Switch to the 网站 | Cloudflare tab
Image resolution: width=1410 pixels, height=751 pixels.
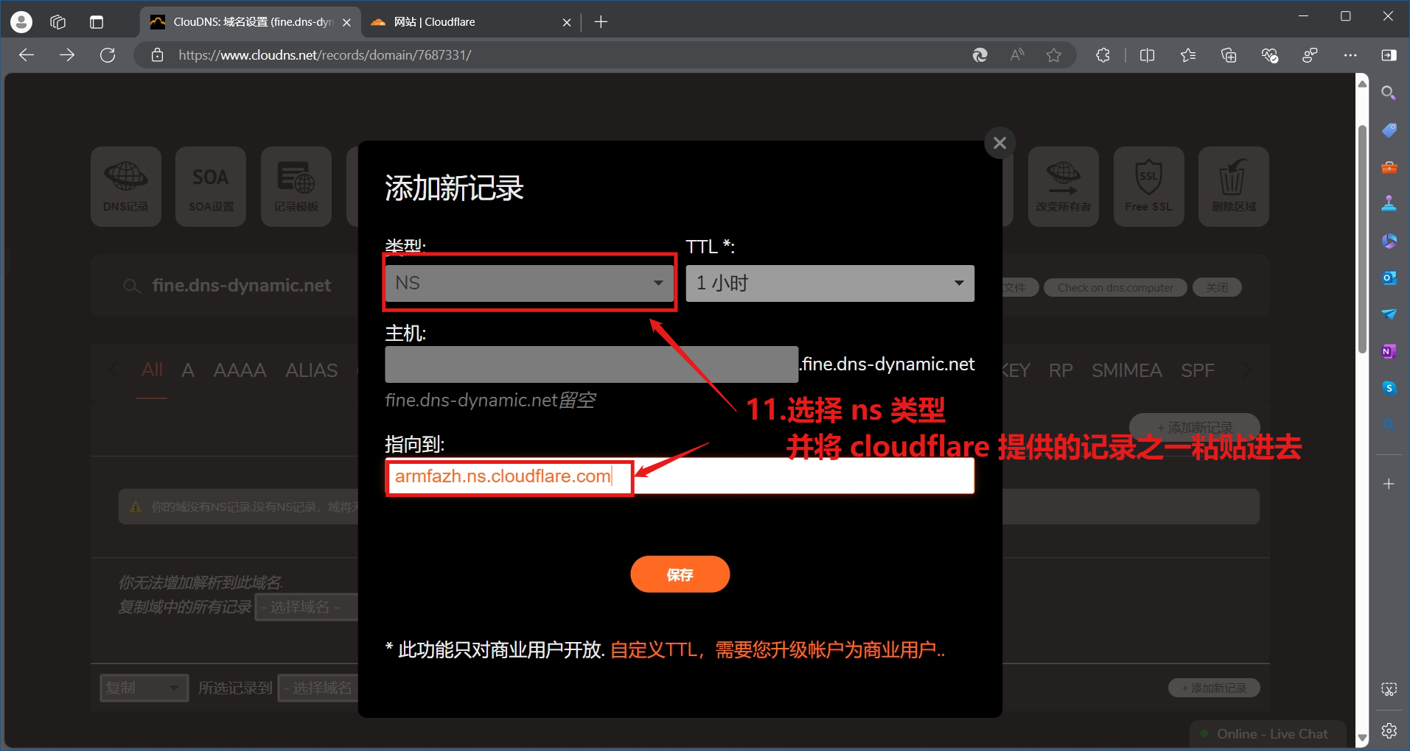(x=470, y=22)
